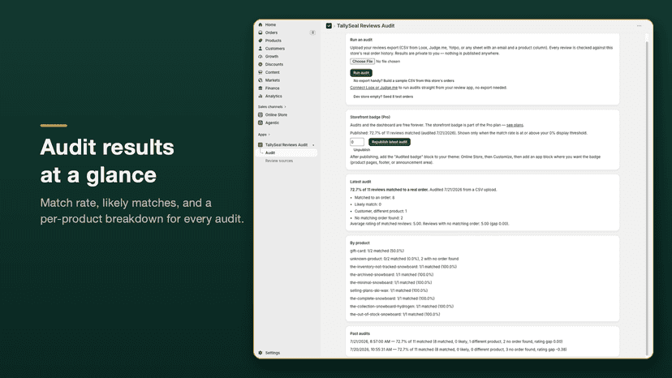Click the 'By product' heading

pos(360,243)
